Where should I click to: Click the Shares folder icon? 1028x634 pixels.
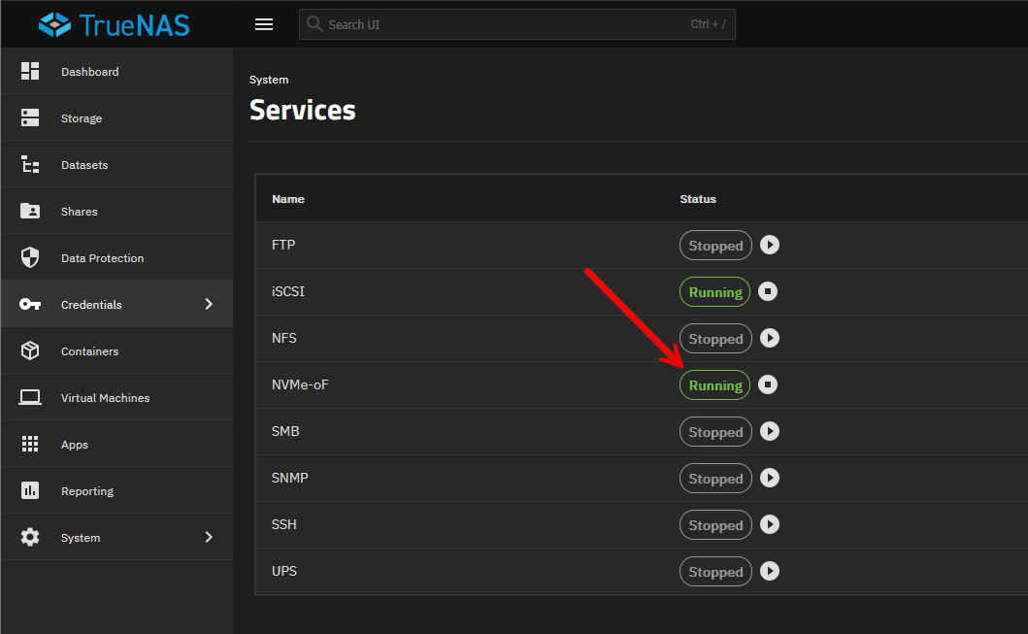(x=30, y=211)
